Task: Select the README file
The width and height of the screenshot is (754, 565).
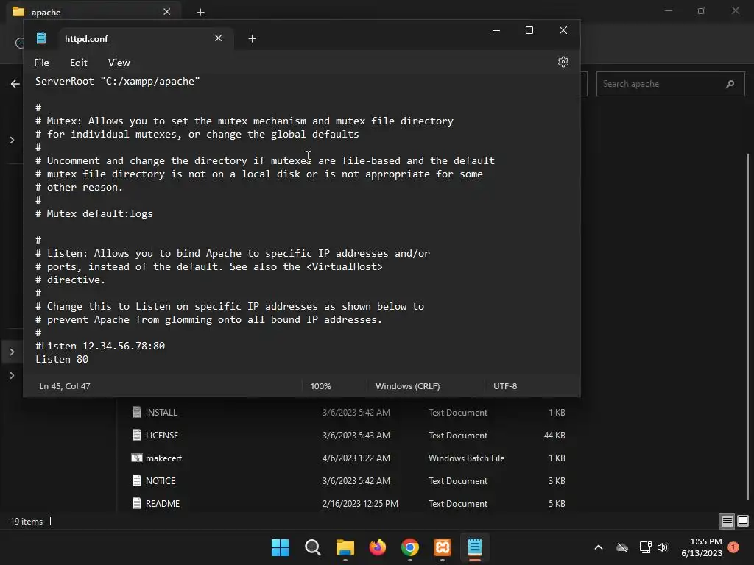Action: (348, 503)
